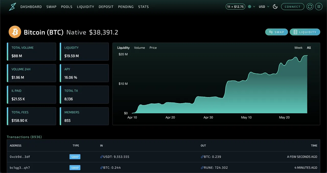The height and width of the screenshot is (173, 327).
Task: Click the teal Swap button
Action: coord(276,32)
